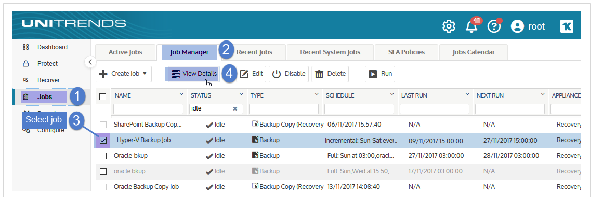
Task: Click the Edit button
Action: coord(251,74)
